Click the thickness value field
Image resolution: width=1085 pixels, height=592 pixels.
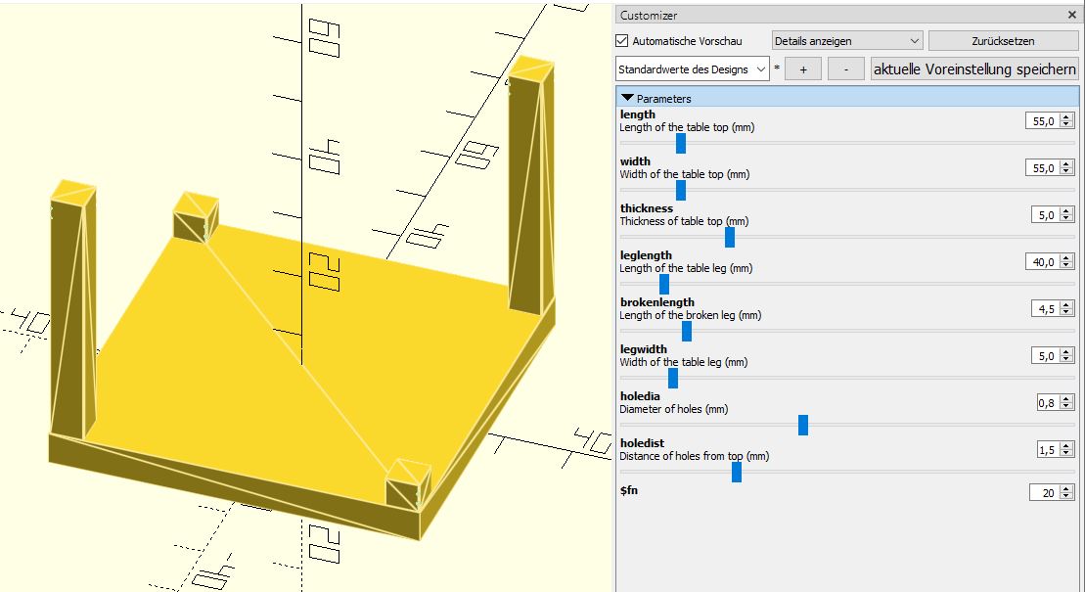pos(1046,215)
